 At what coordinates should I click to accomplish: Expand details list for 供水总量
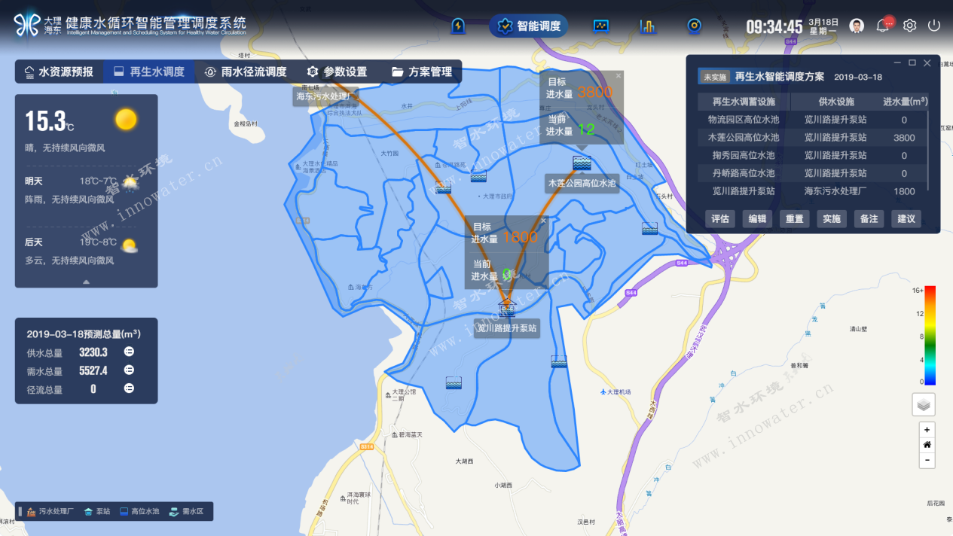[x=129, y=352]
